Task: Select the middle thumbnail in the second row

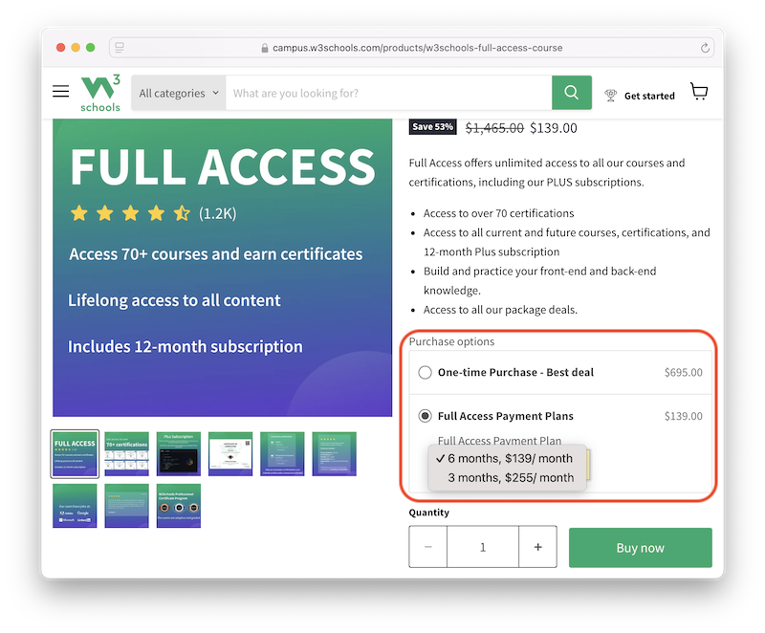Action: tap(127, 506)
